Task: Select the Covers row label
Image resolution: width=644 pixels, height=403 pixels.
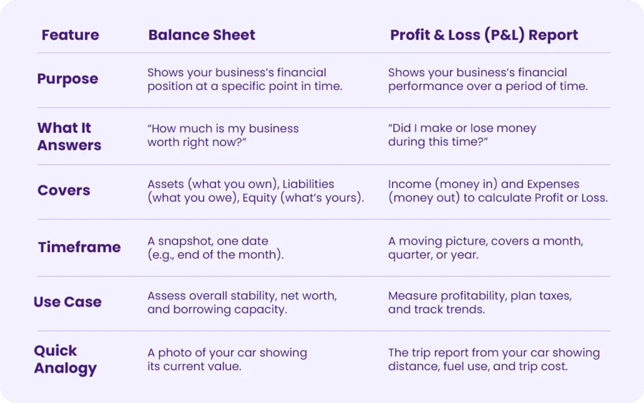Action: coord(64,190)
